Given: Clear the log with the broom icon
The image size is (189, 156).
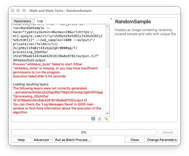Looking at the screenshot, I should [106, 119].
